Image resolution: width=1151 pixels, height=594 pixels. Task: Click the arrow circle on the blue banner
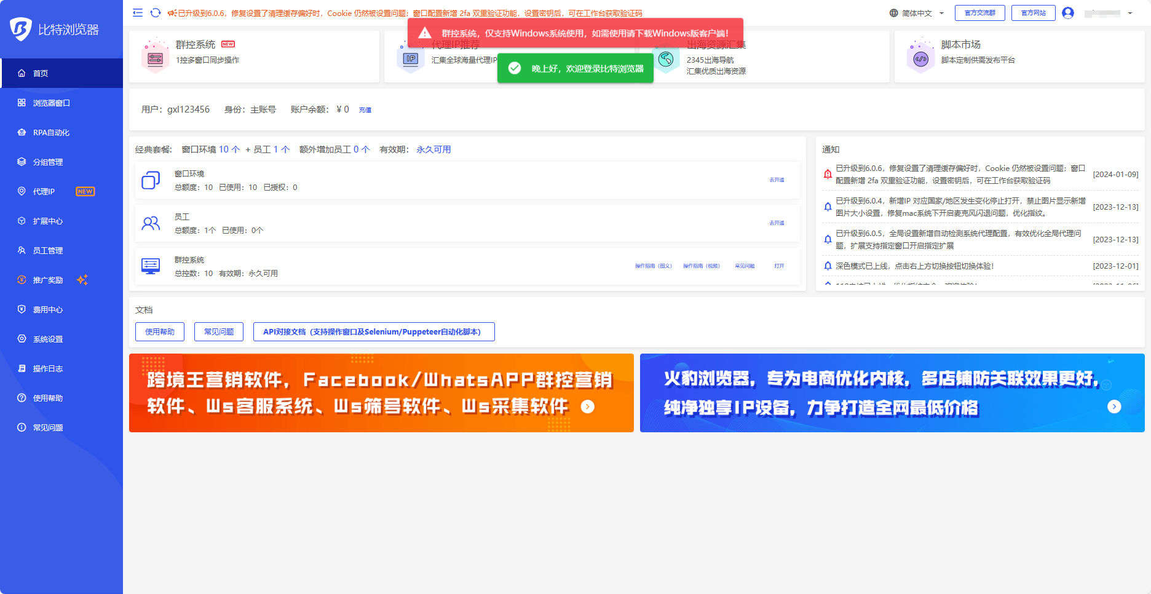[1114, 406]
